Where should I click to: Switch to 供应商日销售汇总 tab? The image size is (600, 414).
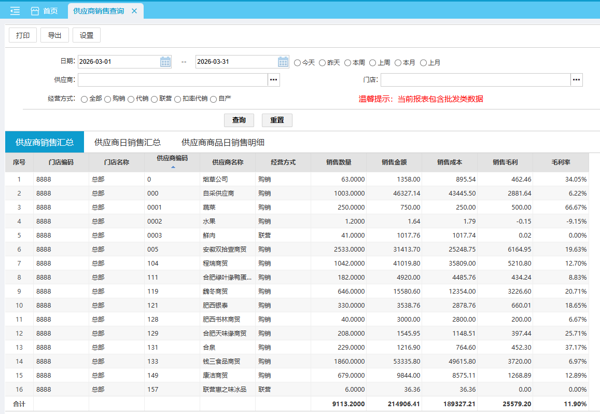(x=127, y=142)
